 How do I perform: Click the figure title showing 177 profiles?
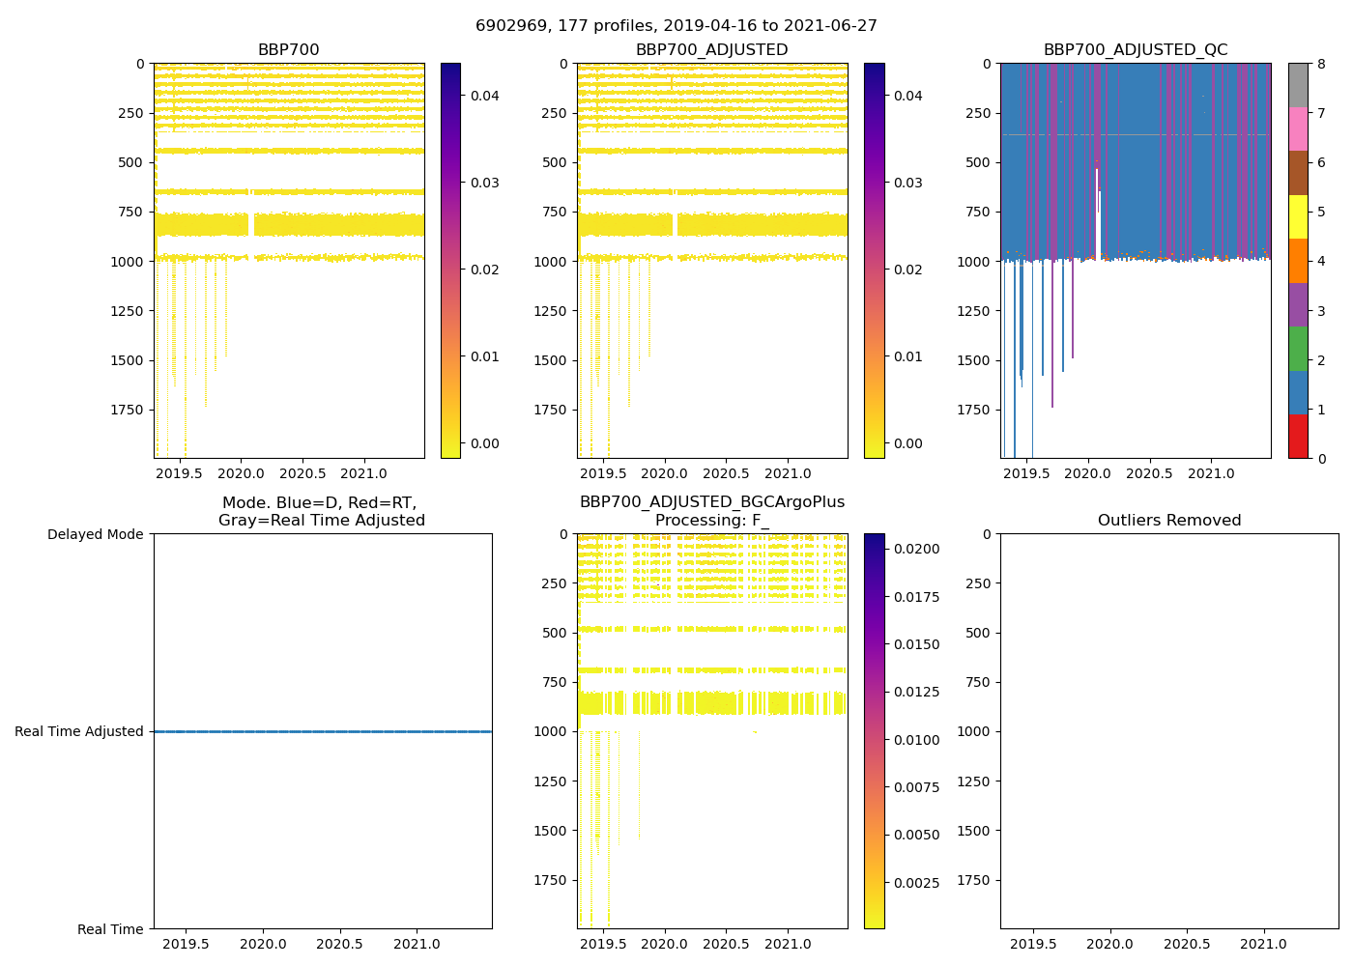pyautogui.click(x=676, y=26)
